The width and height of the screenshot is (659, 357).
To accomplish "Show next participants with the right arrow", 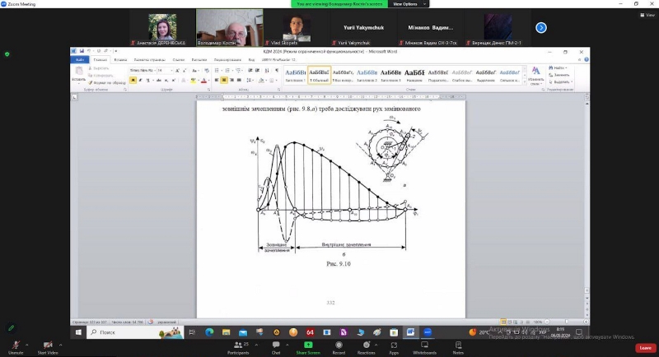I will point(541,27).
